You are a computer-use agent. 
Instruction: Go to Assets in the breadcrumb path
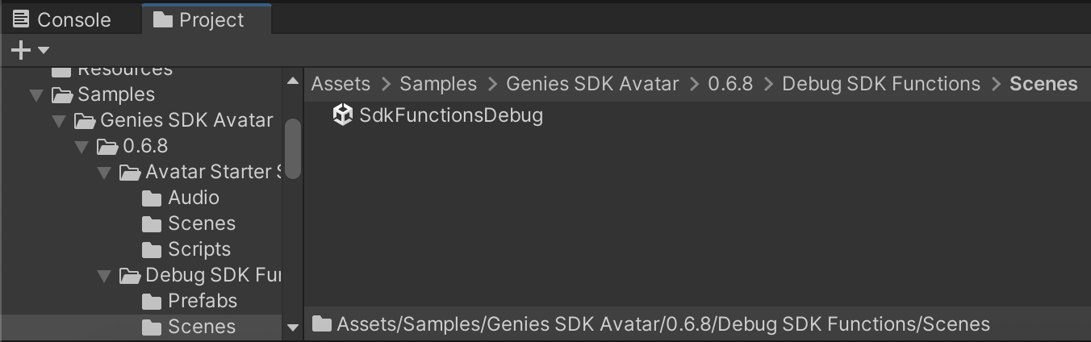click(x=341, y=84)
